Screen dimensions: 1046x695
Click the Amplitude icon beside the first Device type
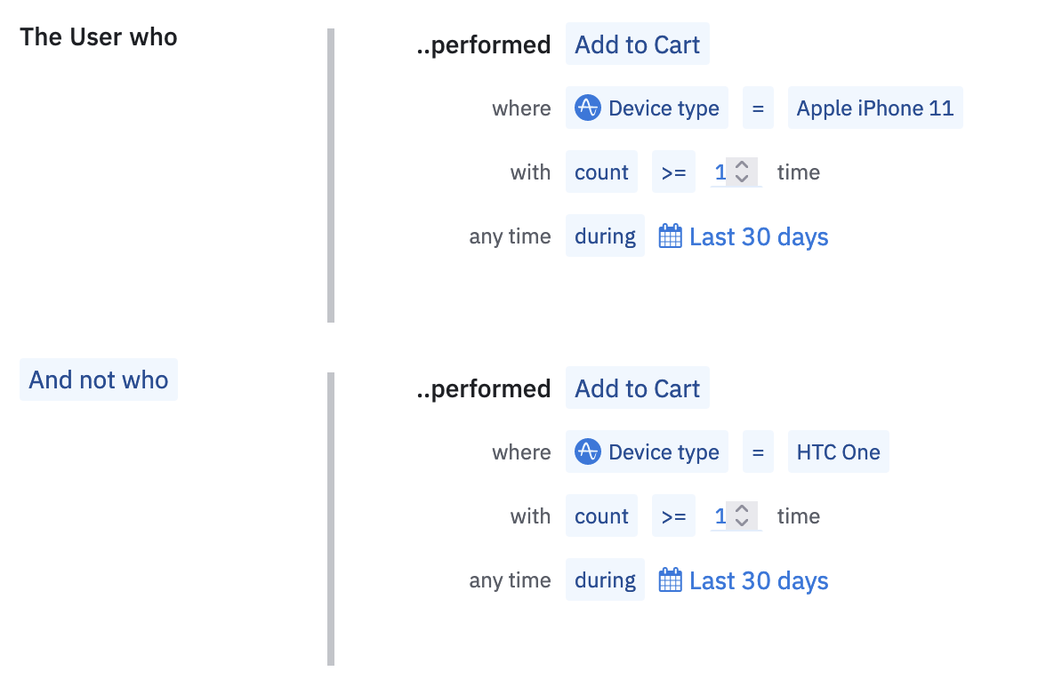[x=587, y=108]
